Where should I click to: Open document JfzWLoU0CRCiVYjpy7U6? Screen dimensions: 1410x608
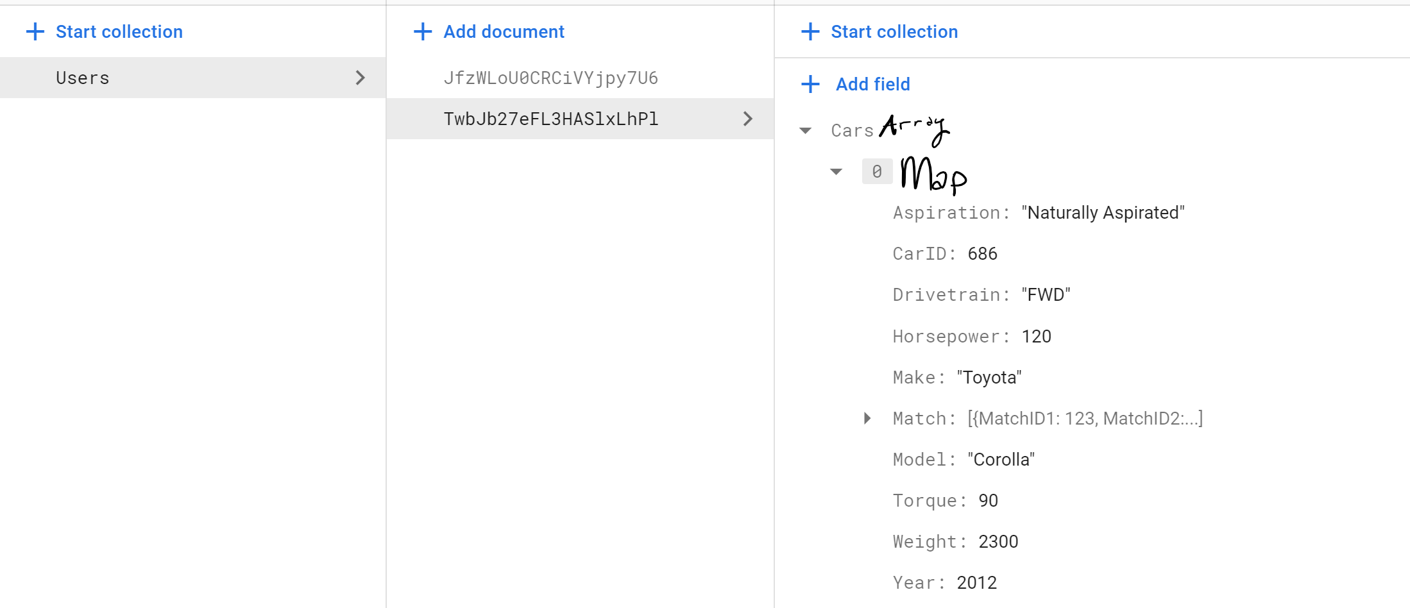(550, 78)
